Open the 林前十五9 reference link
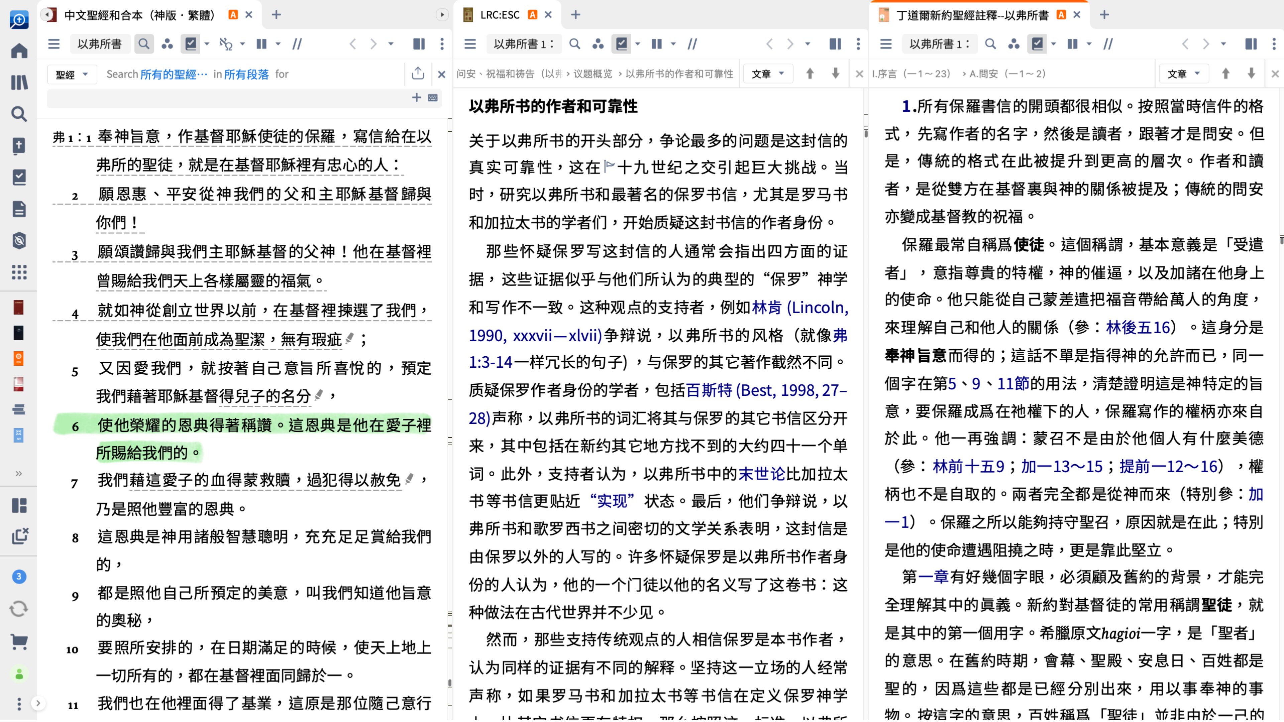 click(x=968, y=466)
